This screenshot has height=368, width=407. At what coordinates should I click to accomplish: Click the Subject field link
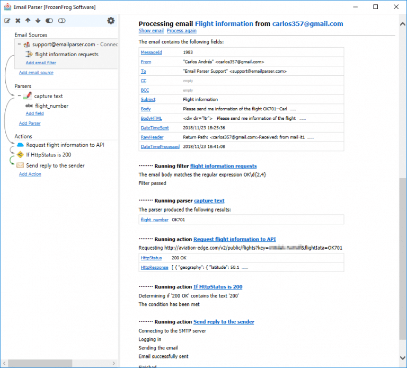pos(148,100)
